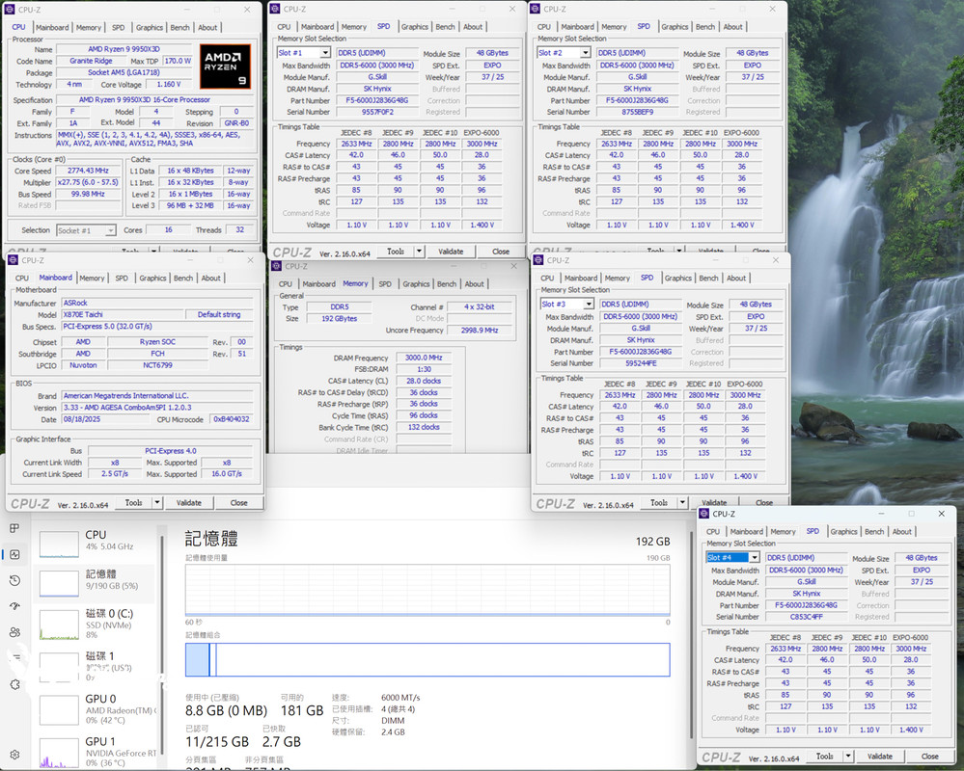Switch to Memory tab in Slot #1 window

(353, 27)
